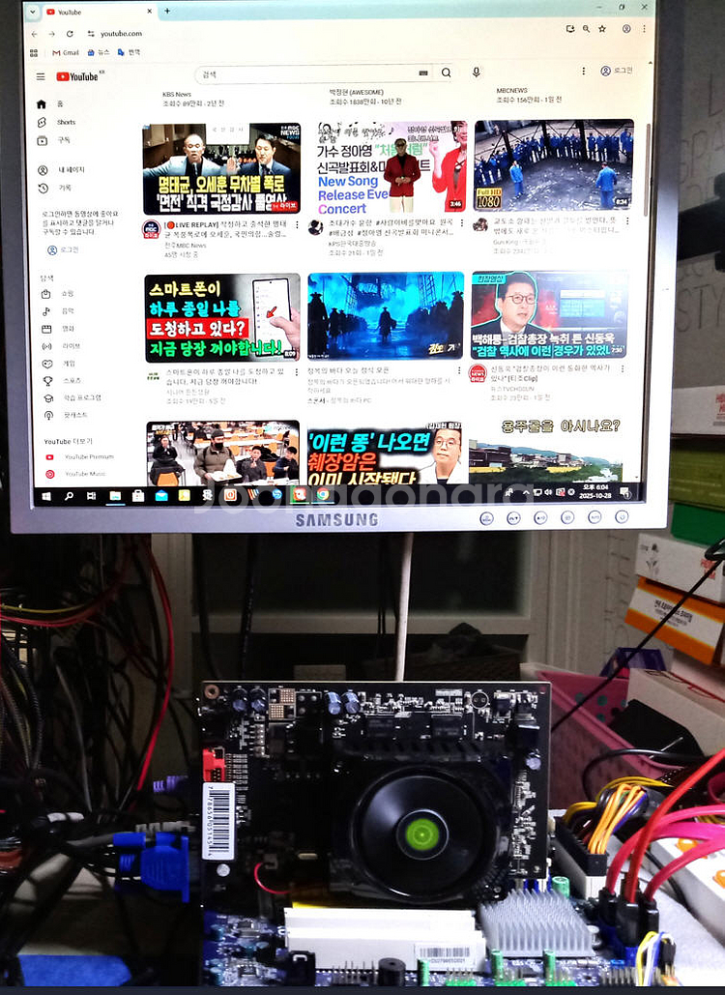This screenshot has width=725, height=995.
Task: Open 라이브 (Live) in the explore list
Action: tap(61, 346)
